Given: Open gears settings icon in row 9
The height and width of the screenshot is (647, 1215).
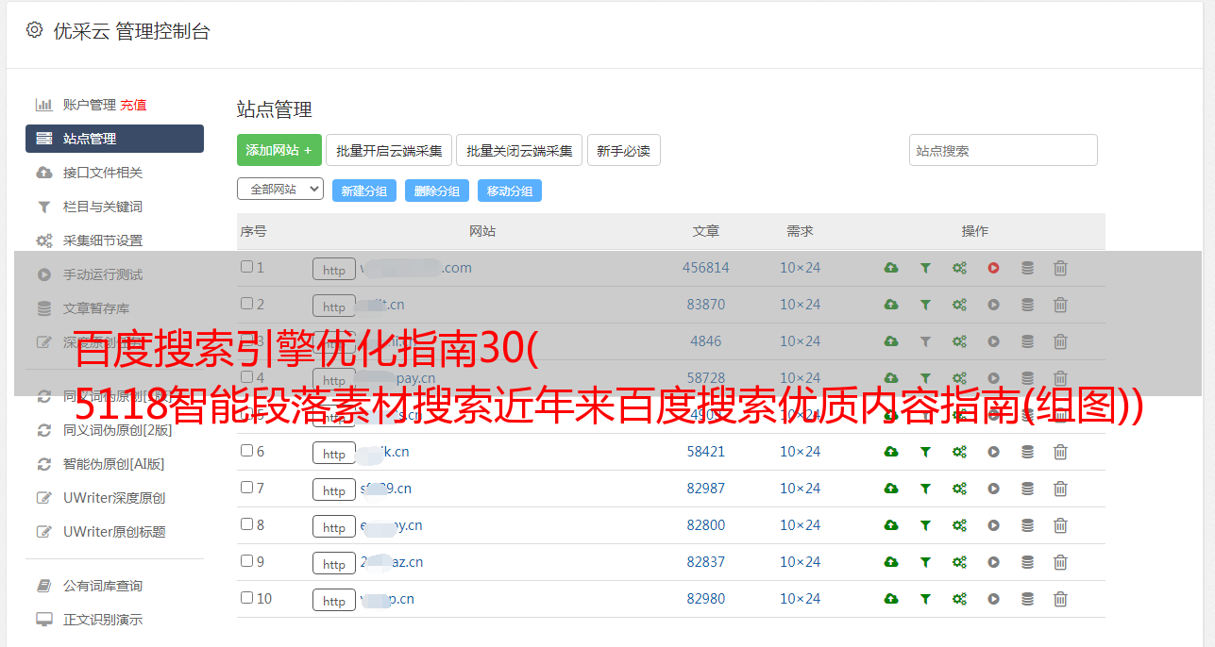Looking at the screenshot, I should [959, 562].
